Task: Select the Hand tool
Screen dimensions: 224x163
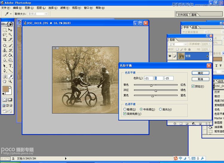Action: (4, 81)
